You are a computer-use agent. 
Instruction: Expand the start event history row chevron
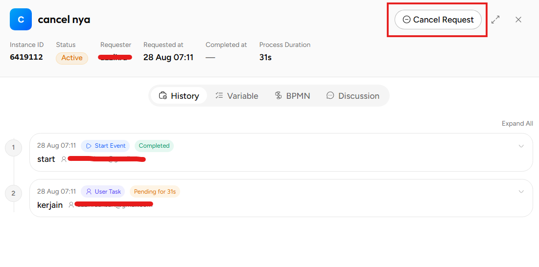pyautogui.click(x=521, y=146)
